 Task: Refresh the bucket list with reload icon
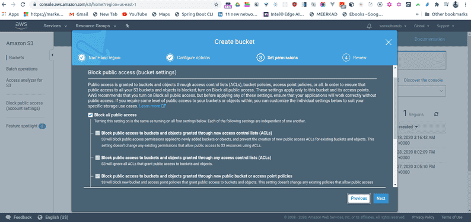(436, 114)
